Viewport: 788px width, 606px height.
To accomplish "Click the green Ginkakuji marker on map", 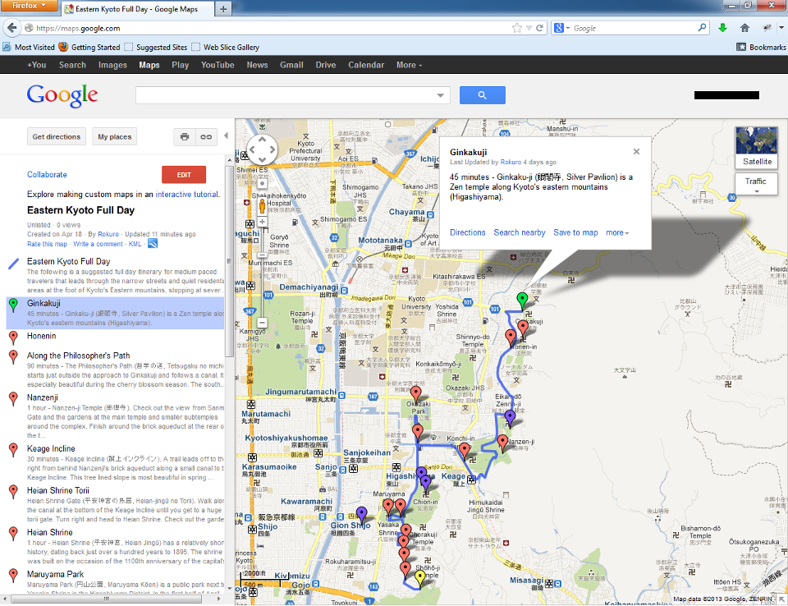I will coord(522,301).
